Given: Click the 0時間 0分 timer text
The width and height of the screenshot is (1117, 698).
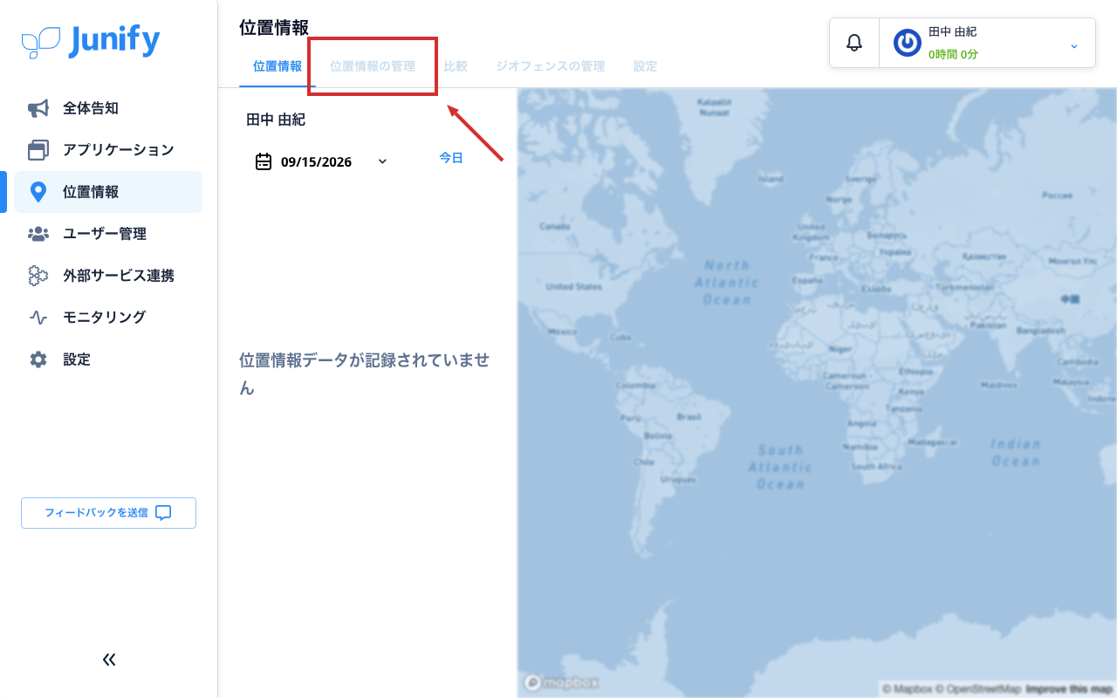Looking at the screenshot, I should tap(953, 54).
